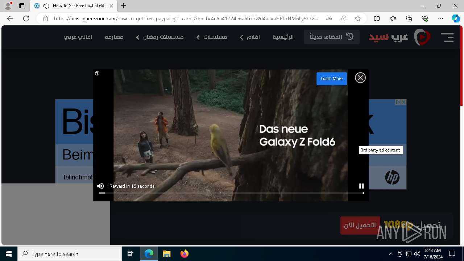The image size is (464, 261).
Task: Open the recently added المضاف حديثاً button
Action: [x=332, y=37]
